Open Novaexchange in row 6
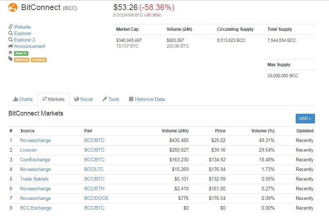Screen dimensions: 329x216 [35, 188]
